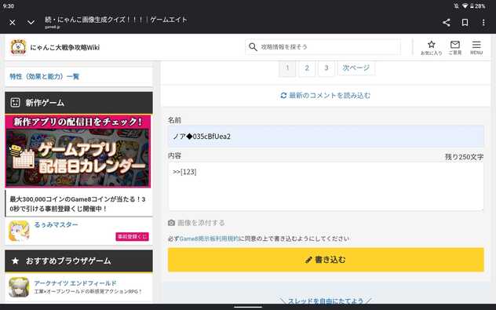Open the アークナイツ エンドフィールド game icon

tap(19, 287)
